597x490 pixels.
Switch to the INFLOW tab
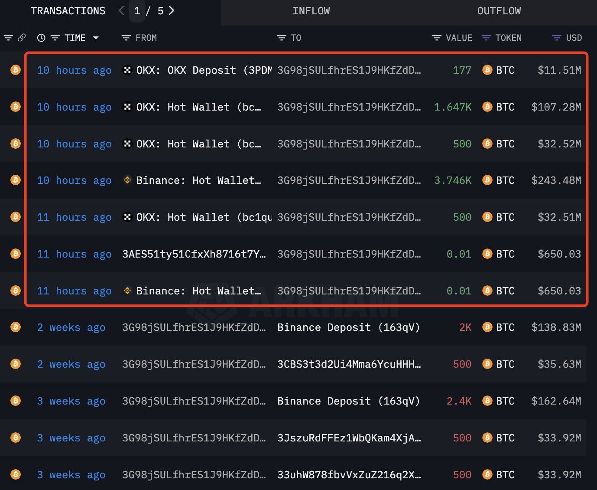coord(311,11)
